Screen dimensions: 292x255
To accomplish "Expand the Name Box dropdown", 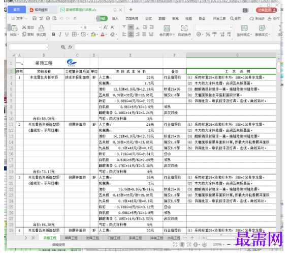I will 47,47.
